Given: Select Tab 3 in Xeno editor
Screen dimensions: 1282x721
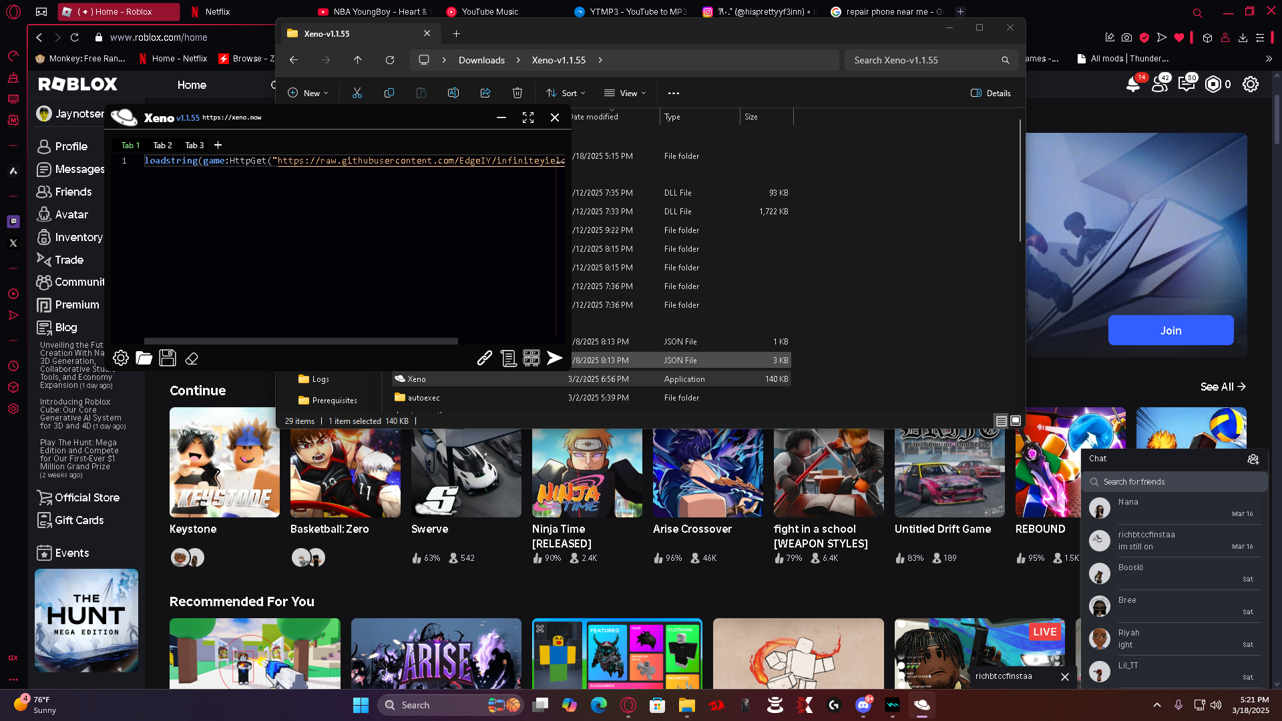Looking at the screenshot, I should (194, 145).
